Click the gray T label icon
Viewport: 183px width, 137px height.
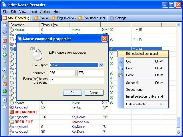(x=5, y=100)
